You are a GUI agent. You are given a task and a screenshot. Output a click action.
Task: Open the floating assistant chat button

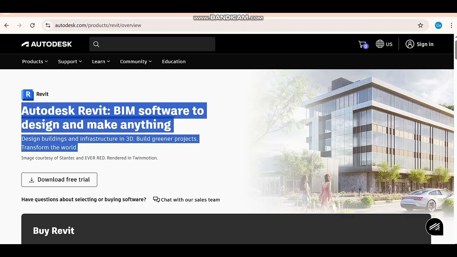pyautogui.click(x=435, y=227)
